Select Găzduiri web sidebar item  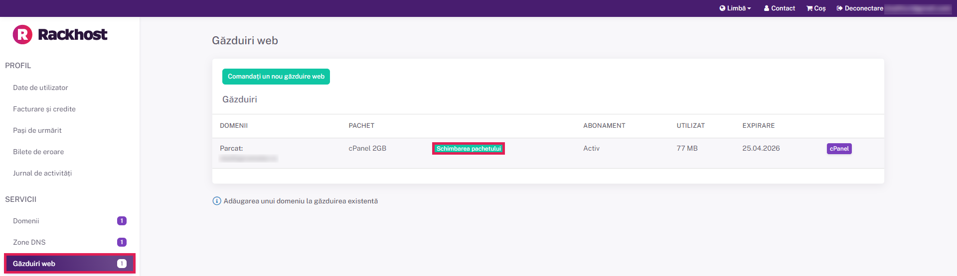(x=70, y=264)
